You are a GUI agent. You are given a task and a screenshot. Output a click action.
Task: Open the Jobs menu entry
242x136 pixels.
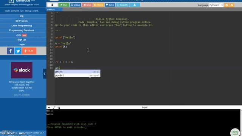[22, 35]
